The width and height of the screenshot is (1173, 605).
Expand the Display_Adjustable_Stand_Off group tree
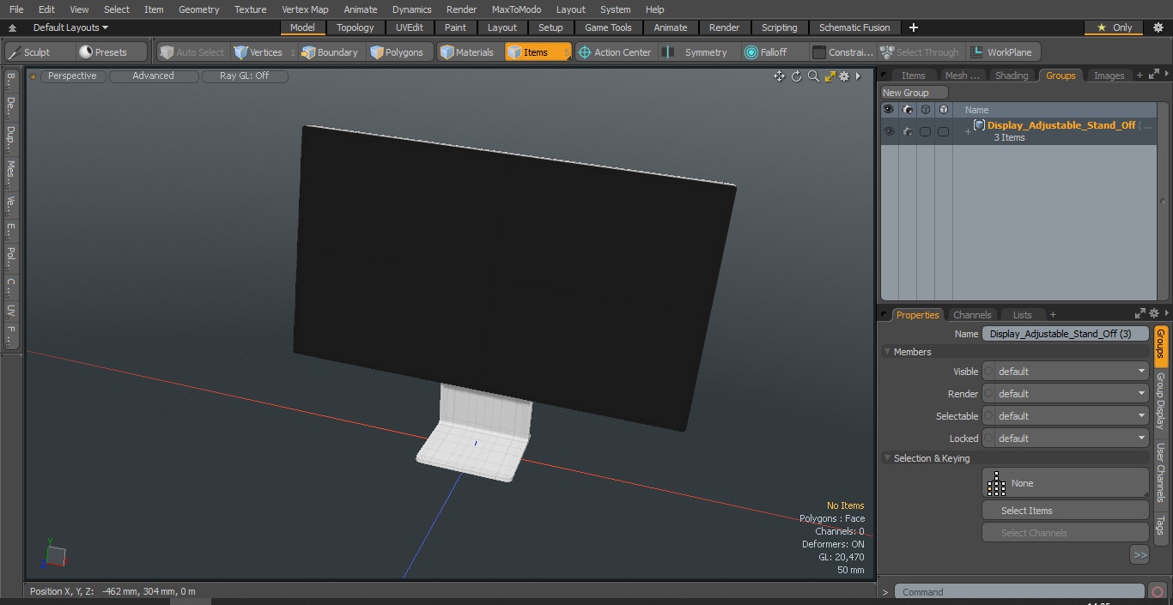[968, 132]
